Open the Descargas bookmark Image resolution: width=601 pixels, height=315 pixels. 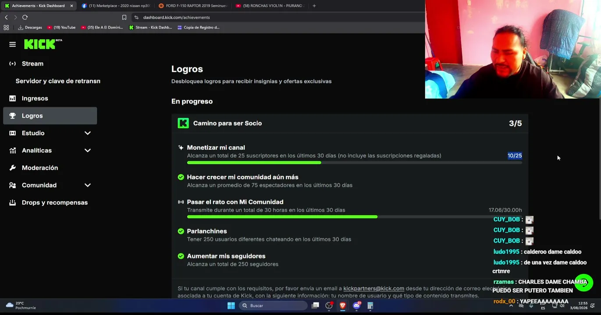[x=30, y=28]
